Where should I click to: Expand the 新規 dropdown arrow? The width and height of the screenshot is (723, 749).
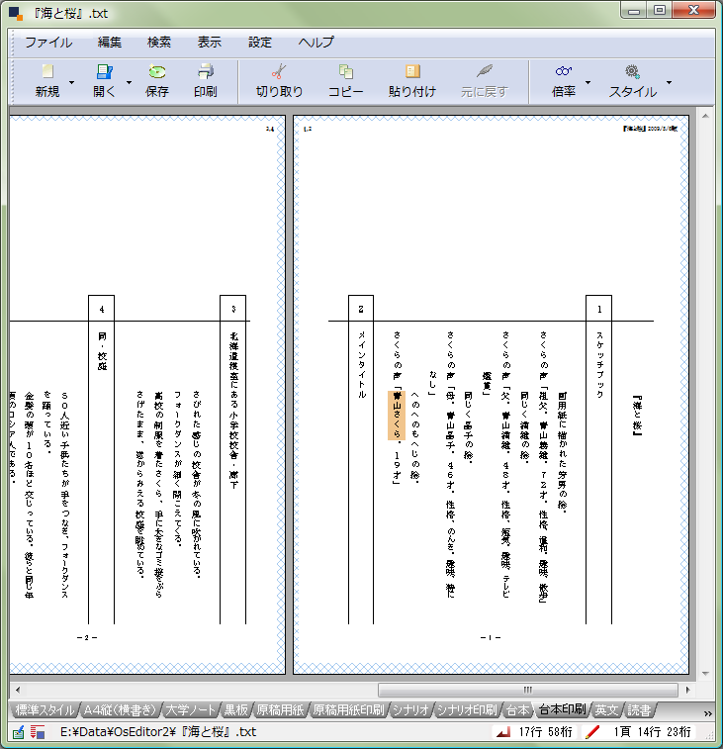(71, 83)
